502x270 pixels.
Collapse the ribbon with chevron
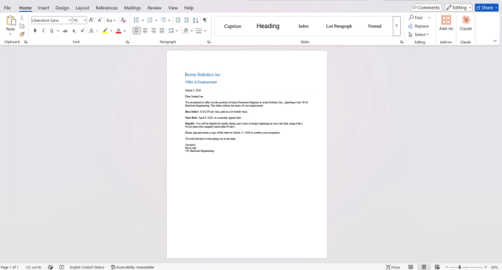pyautogui.click(x=495, y=41)
